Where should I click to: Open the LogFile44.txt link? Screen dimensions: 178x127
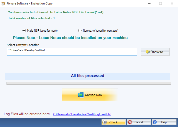click(82, 114)
